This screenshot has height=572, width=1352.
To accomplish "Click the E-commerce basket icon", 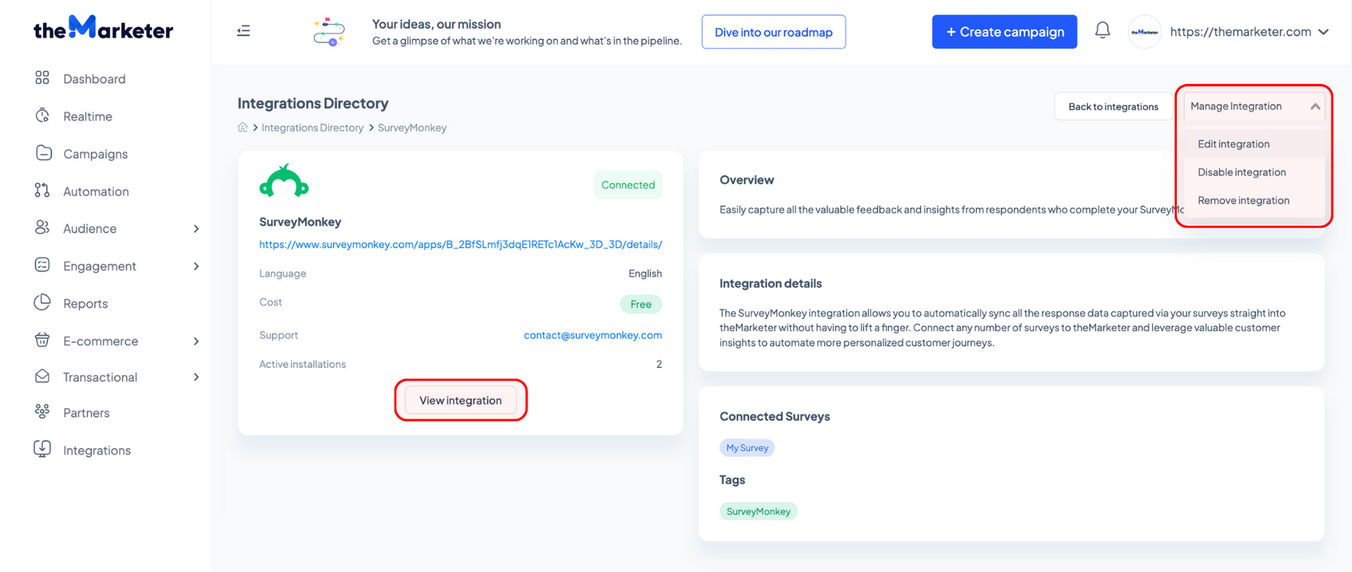I will (x=42, y=340).
